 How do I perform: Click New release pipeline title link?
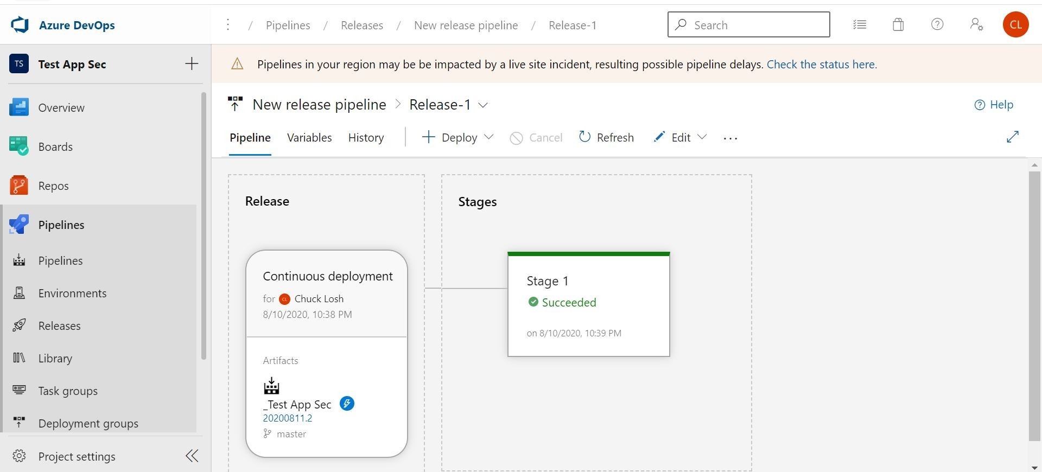point(320,104)
